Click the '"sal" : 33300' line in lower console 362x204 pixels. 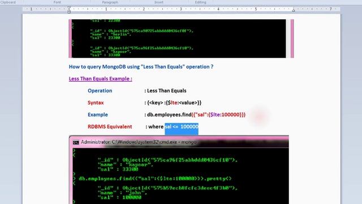point(118,169)
